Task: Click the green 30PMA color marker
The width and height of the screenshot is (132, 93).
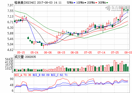Action: (x=107, y=3)
